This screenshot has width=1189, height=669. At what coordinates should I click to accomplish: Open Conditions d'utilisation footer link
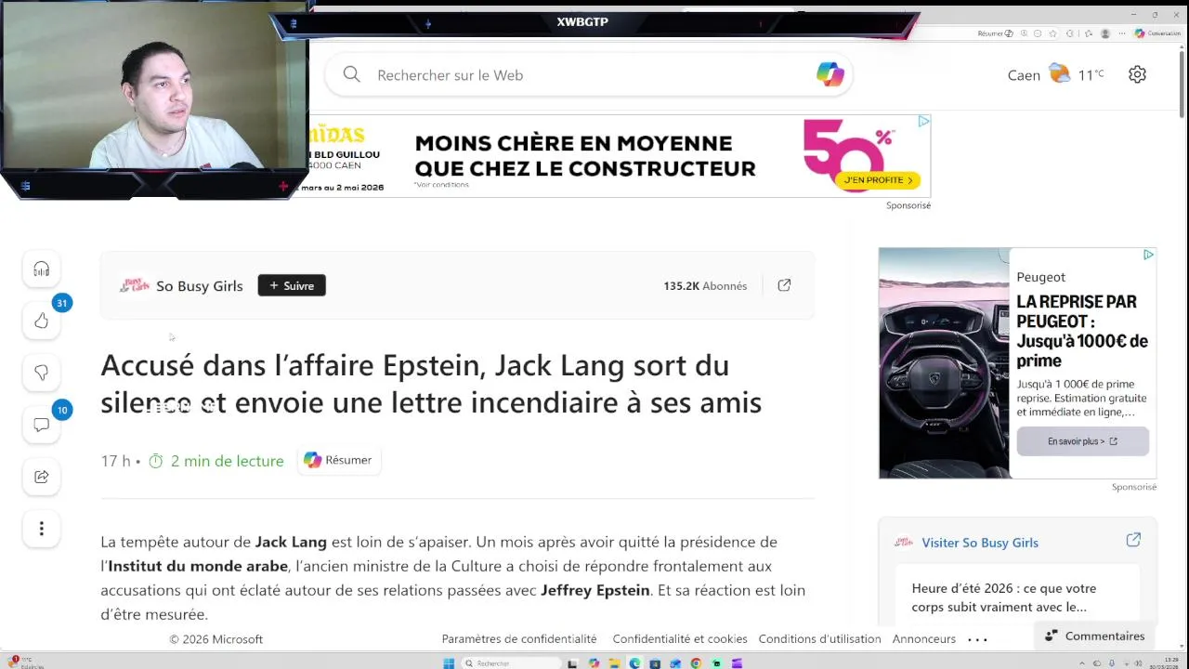819,639
